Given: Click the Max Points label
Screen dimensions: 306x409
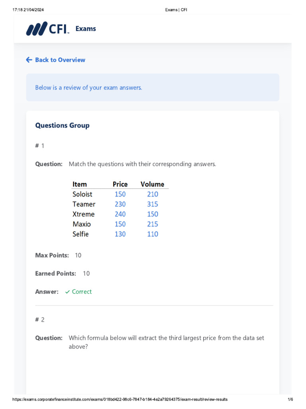Looking at the screenshot, I should point(52,255).
